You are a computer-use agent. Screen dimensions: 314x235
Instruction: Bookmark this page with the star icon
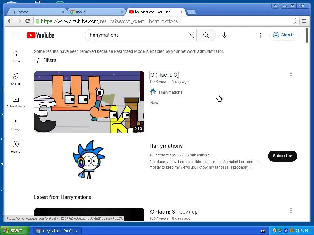(295, 21)
